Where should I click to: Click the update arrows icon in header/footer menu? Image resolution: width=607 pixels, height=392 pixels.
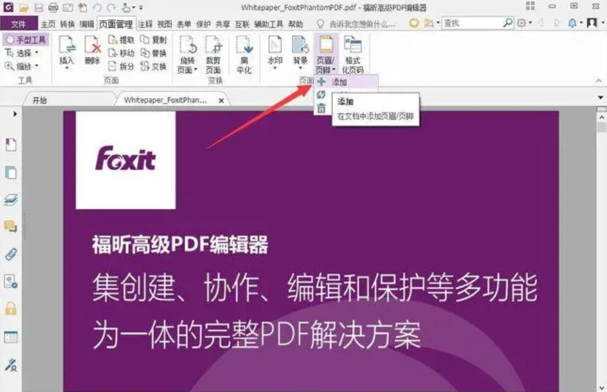click(321, 94)
